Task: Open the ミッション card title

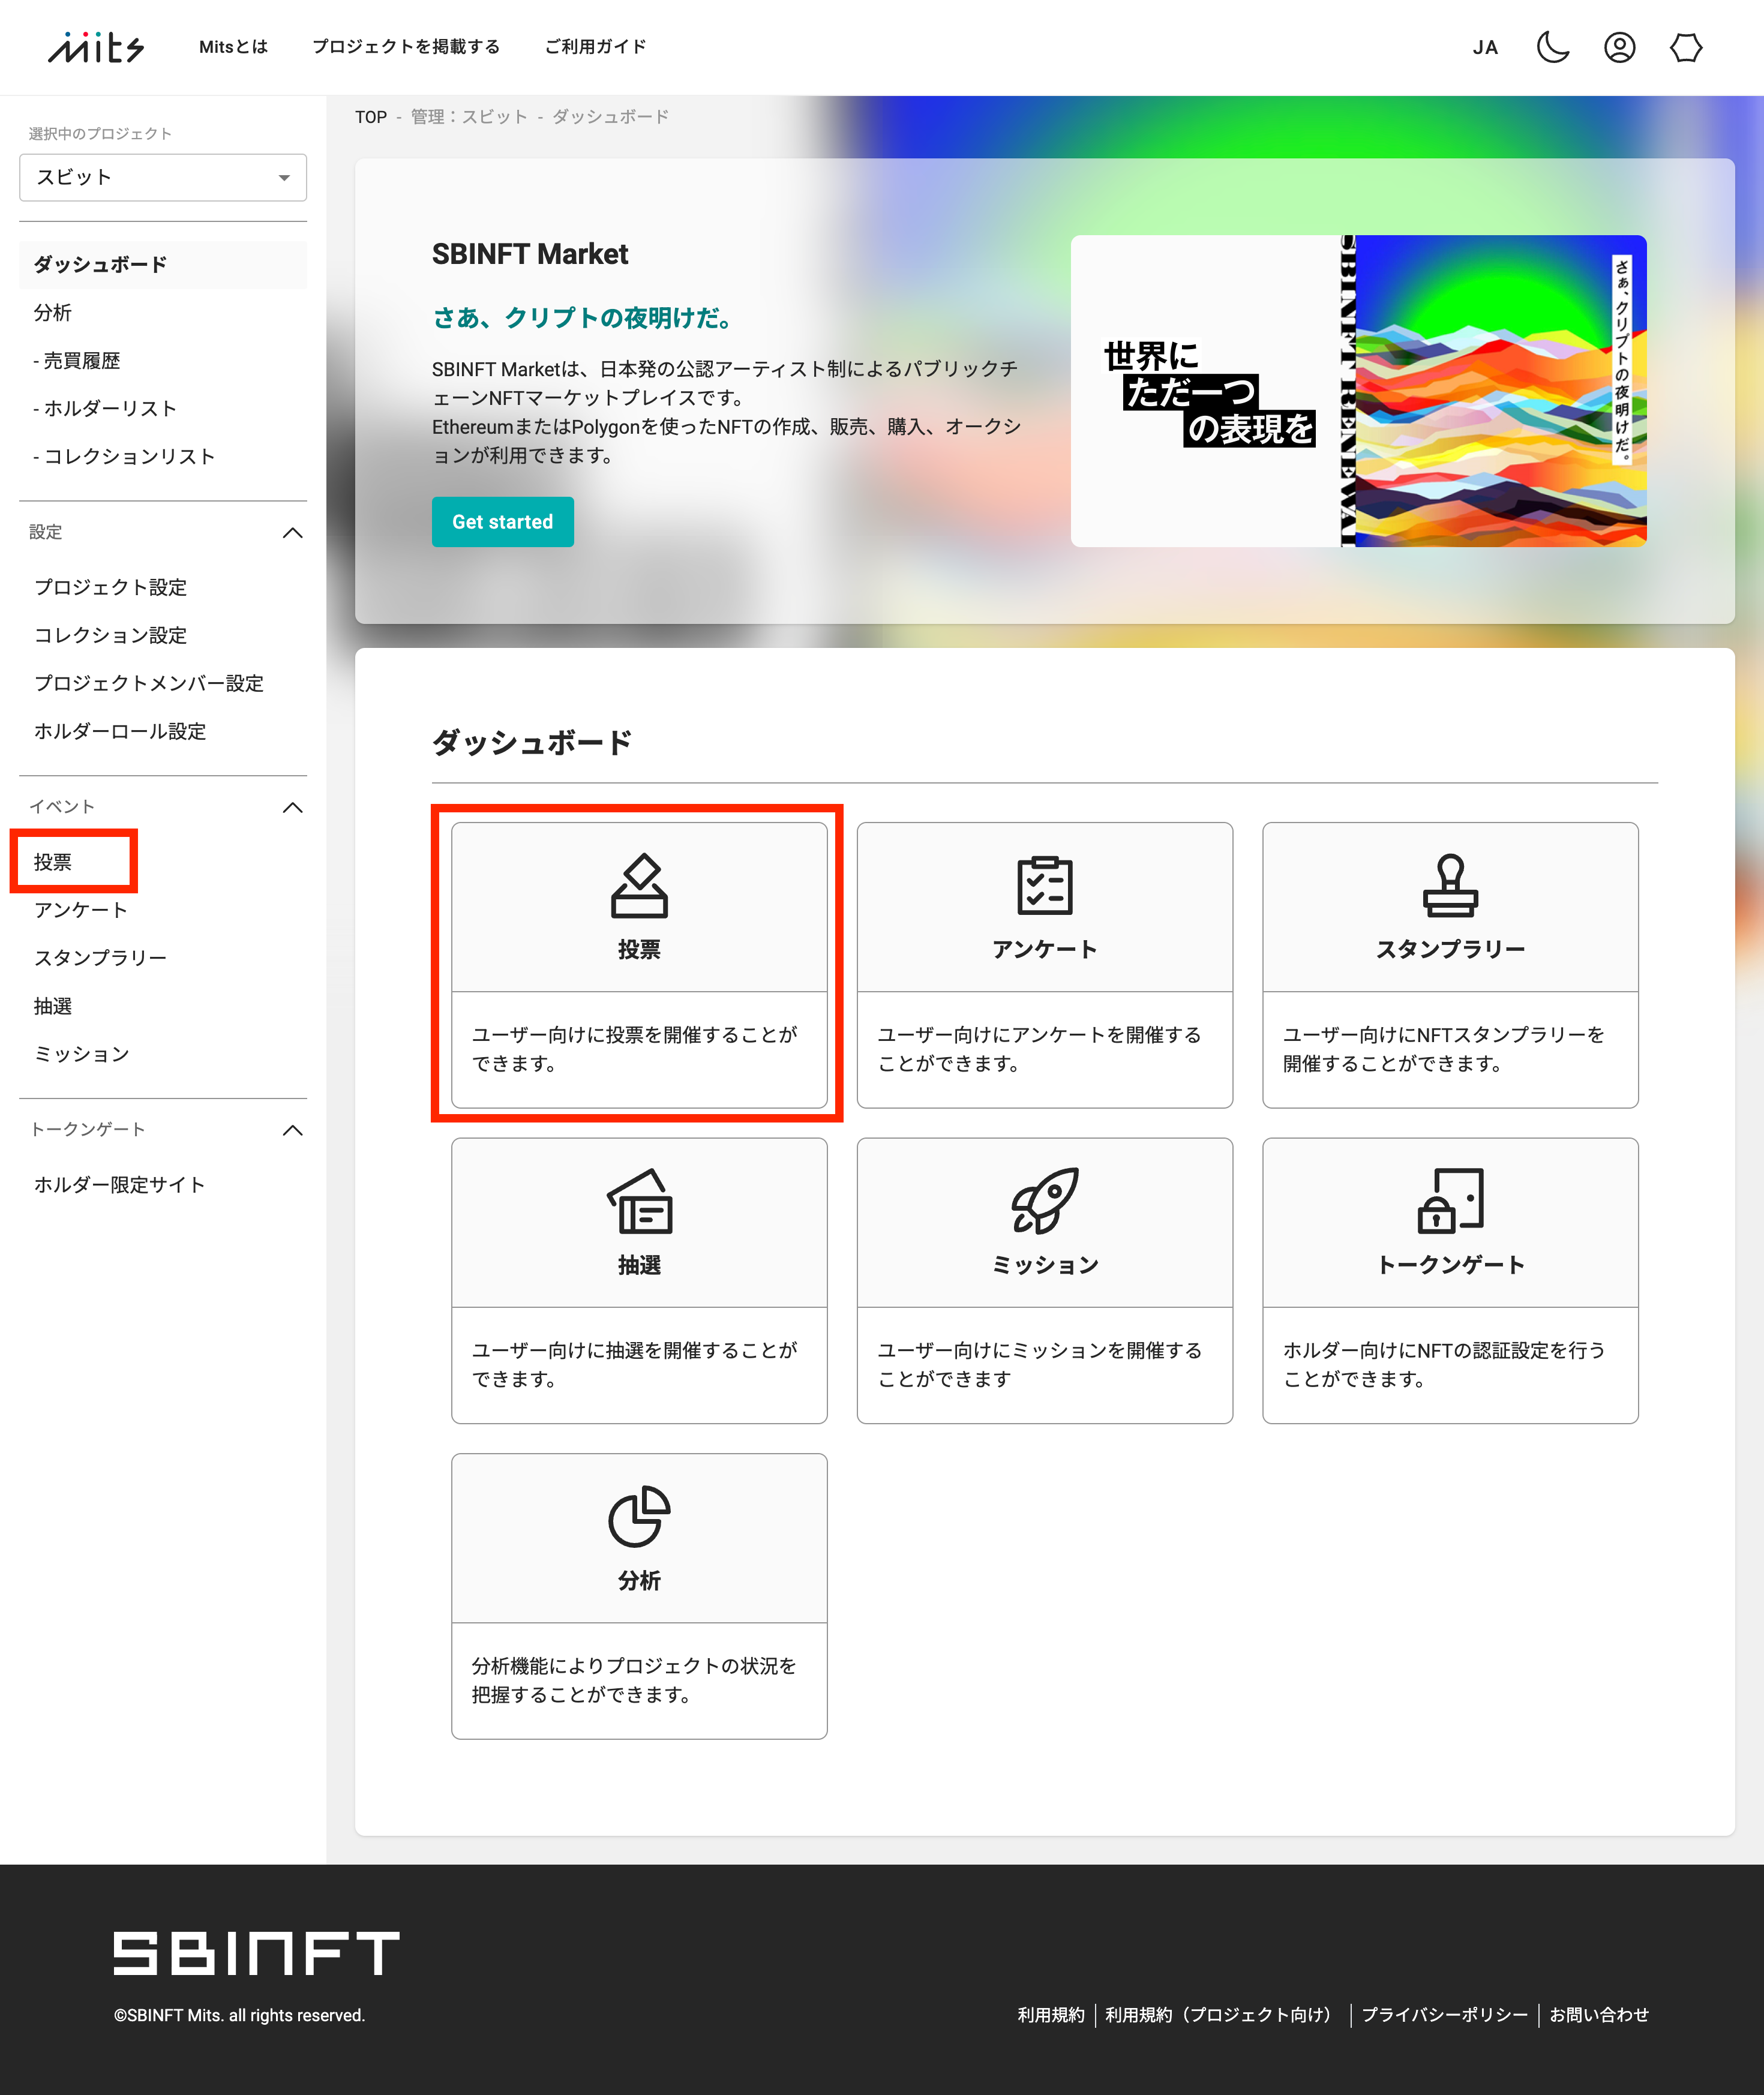Action: coord(1044,1265)
